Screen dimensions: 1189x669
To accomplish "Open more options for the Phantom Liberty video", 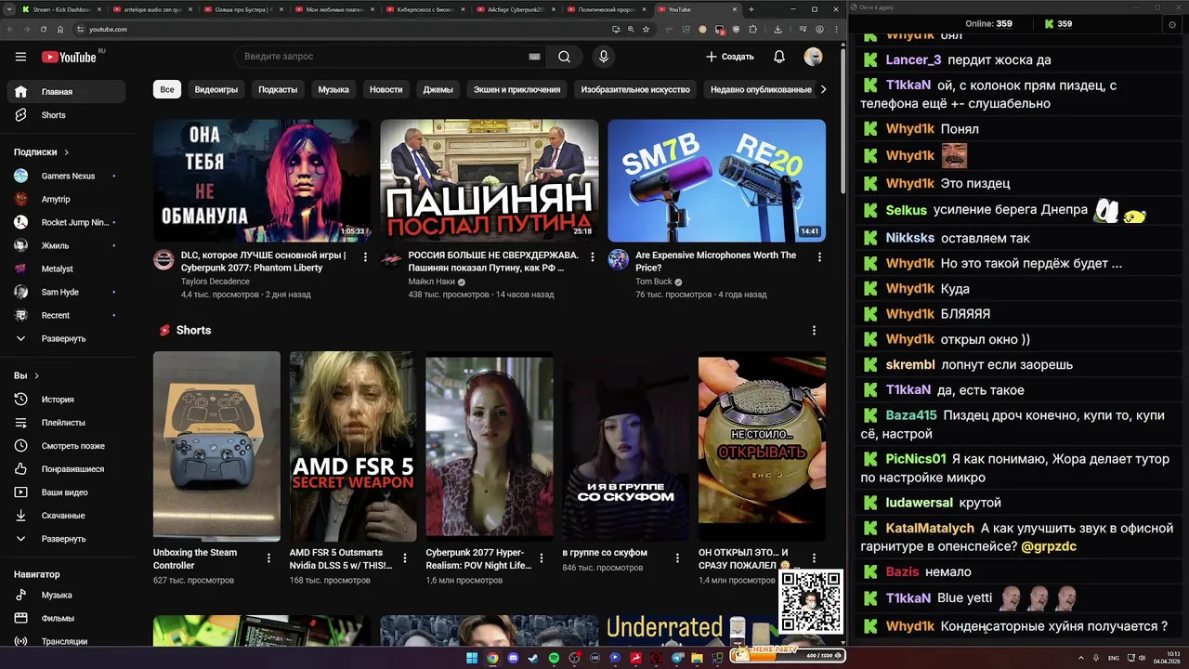I will click(365, 256).
